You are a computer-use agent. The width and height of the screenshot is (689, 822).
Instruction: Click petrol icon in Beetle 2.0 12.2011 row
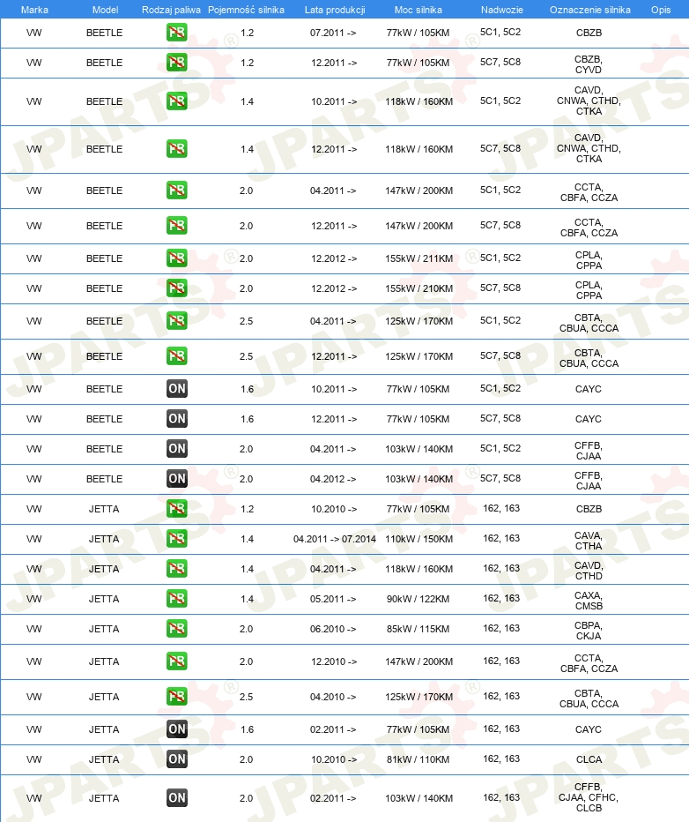pos(177,226)
